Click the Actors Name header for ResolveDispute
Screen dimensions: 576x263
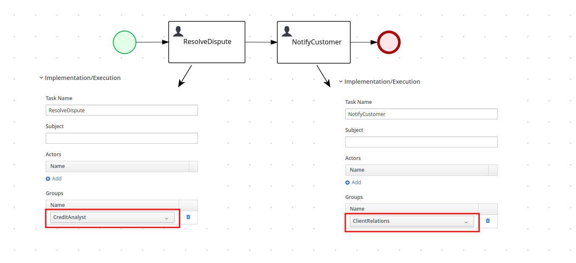pyautogui.click(x=57, y=166)
